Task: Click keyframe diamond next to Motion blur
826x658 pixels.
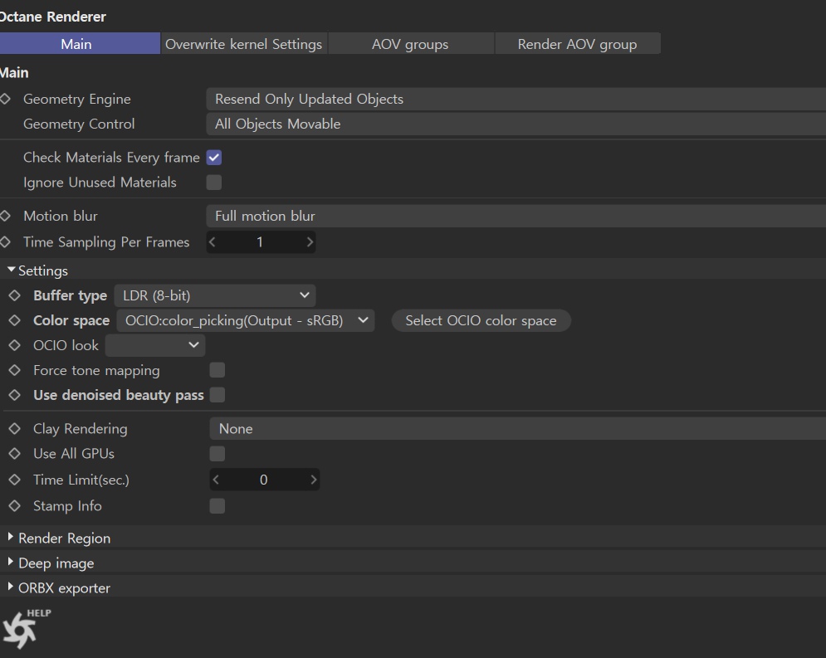Action: pyautogui.click(x=5, y=216)
